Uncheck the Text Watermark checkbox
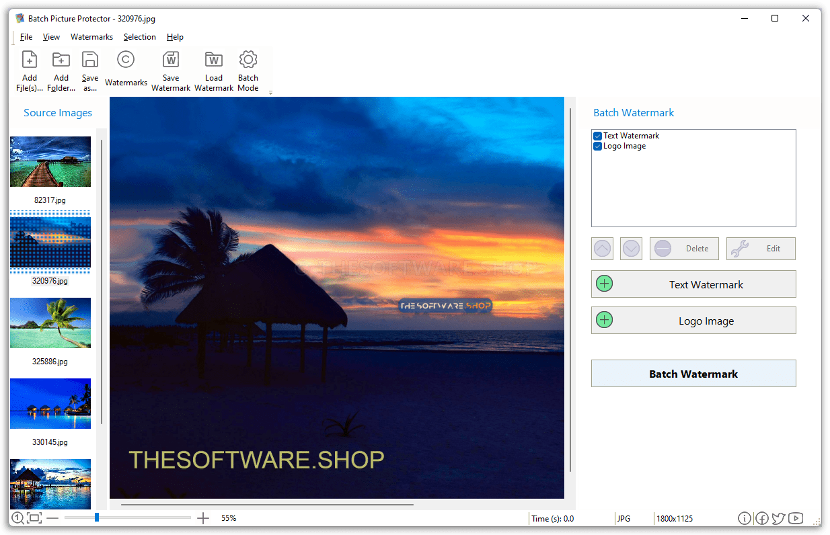830x535 pixels. [597, 136]
